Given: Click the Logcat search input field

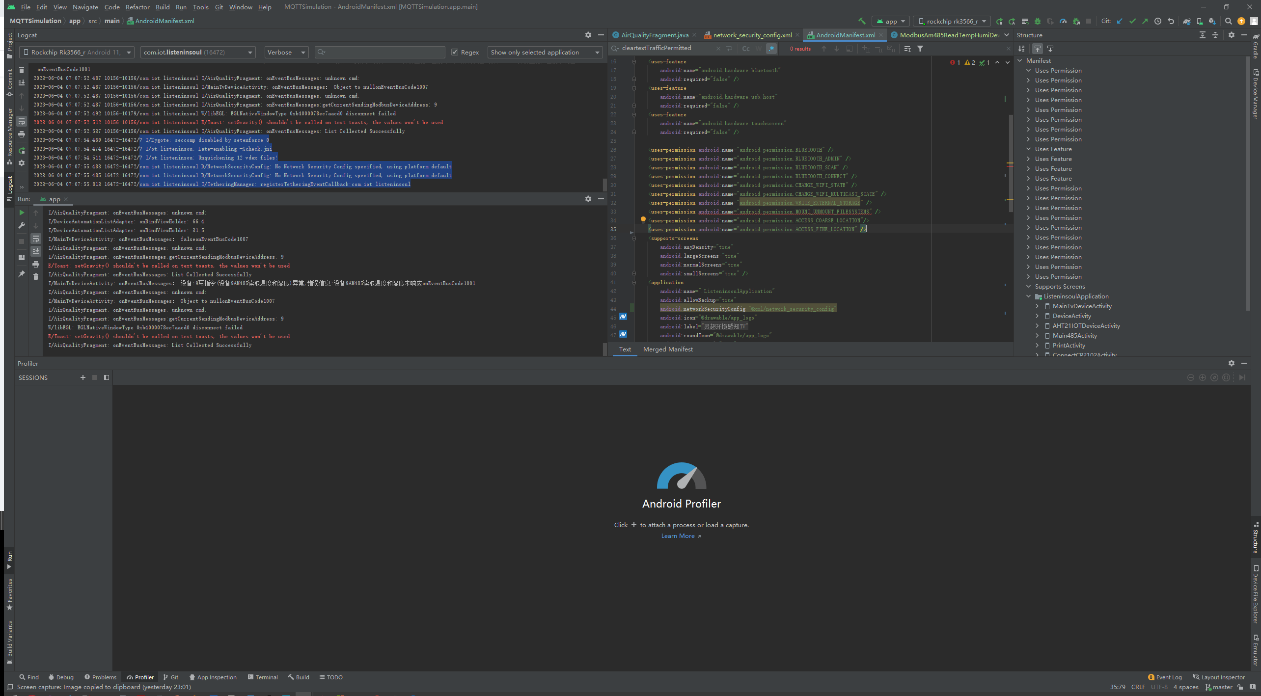Looking at the screenshot, I should [380, 52].
